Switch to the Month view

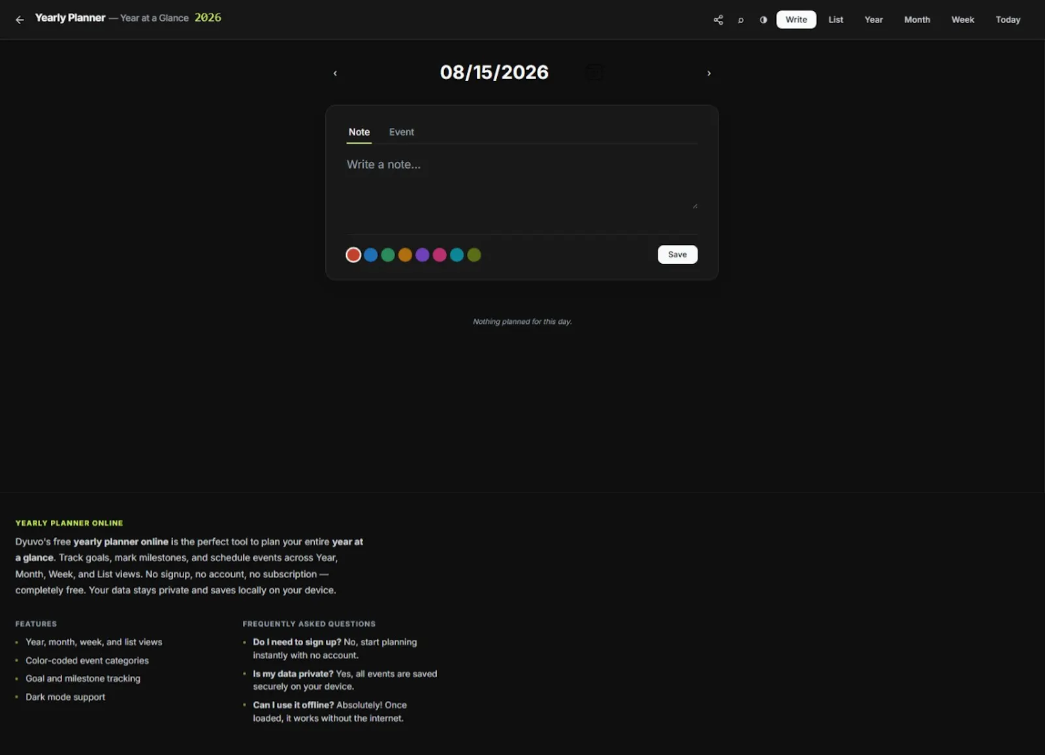coord(917,20)
